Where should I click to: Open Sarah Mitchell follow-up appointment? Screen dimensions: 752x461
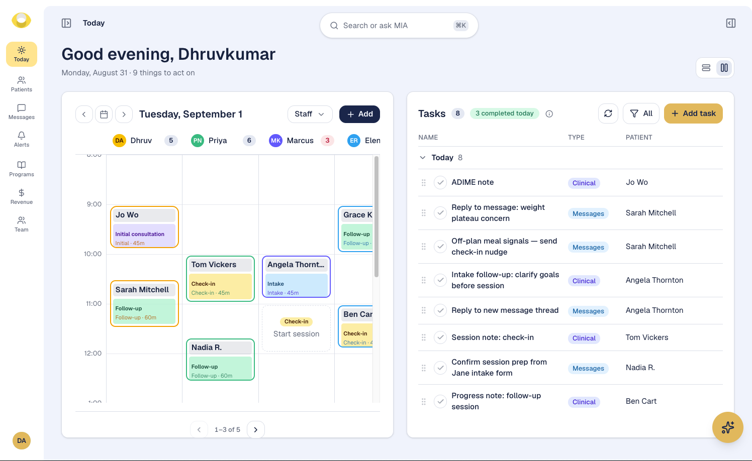(144, 303)
